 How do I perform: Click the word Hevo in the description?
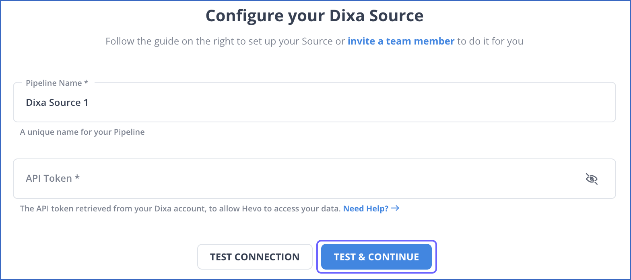(x=253, y=209)
